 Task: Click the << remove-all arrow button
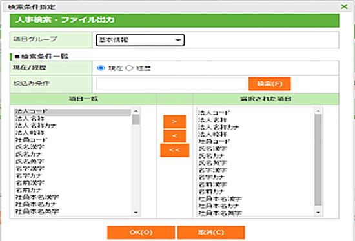[x=174, y=150]
